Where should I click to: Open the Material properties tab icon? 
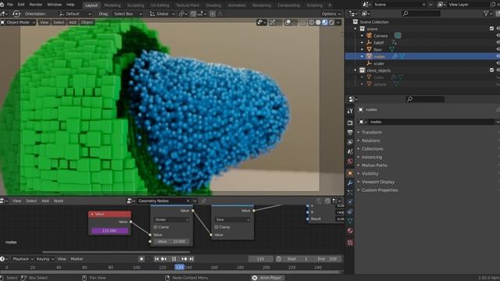point(350,231)
